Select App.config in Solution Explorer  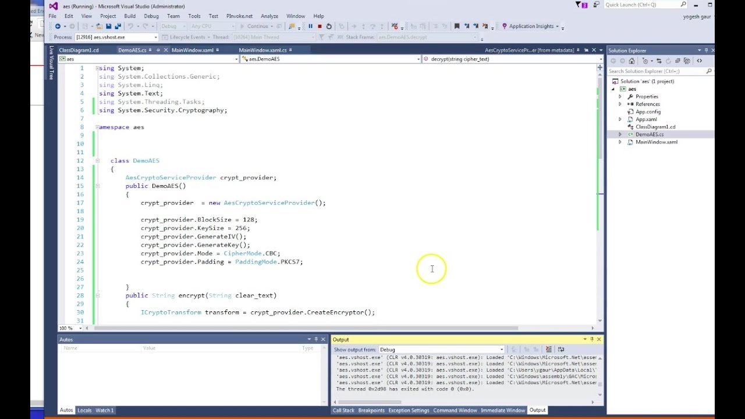[x=648, y=112]
